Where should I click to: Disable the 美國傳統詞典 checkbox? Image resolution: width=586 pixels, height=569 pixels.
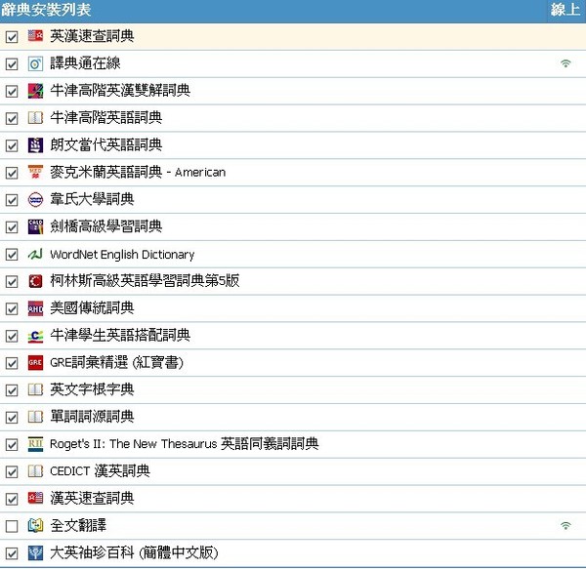pos(12,308)
